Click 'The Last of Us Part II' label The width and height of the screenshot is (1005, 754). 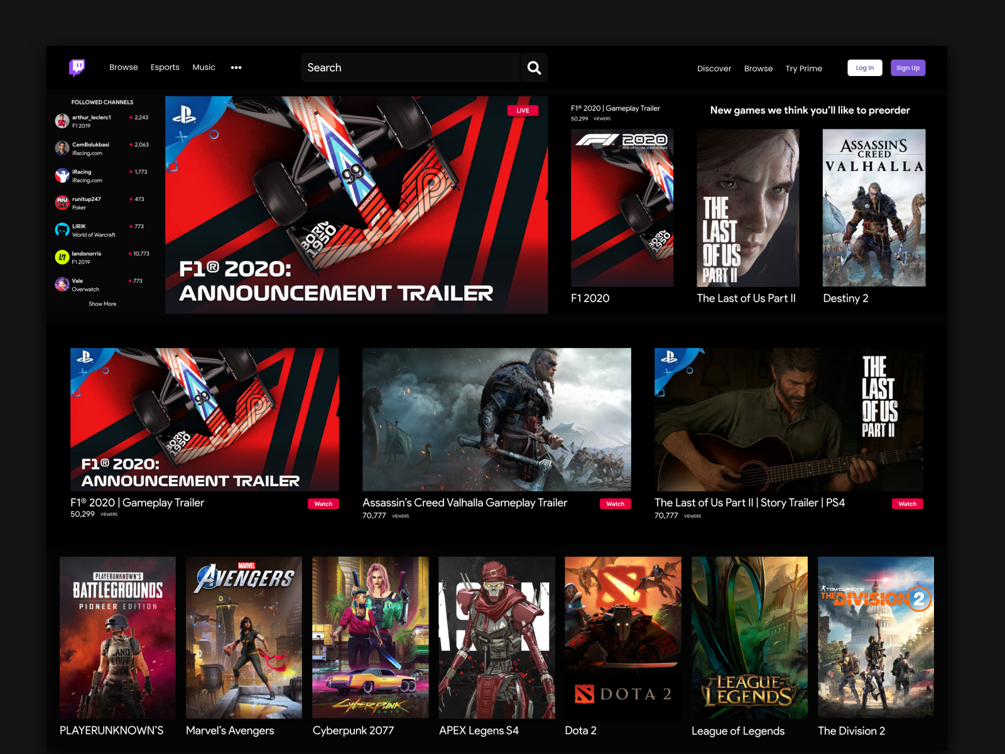point(746,298)
